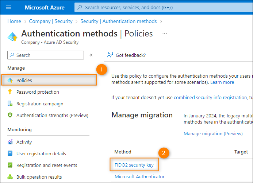
Task: Open combined security info registration link
Action: (x=210, y=97)
